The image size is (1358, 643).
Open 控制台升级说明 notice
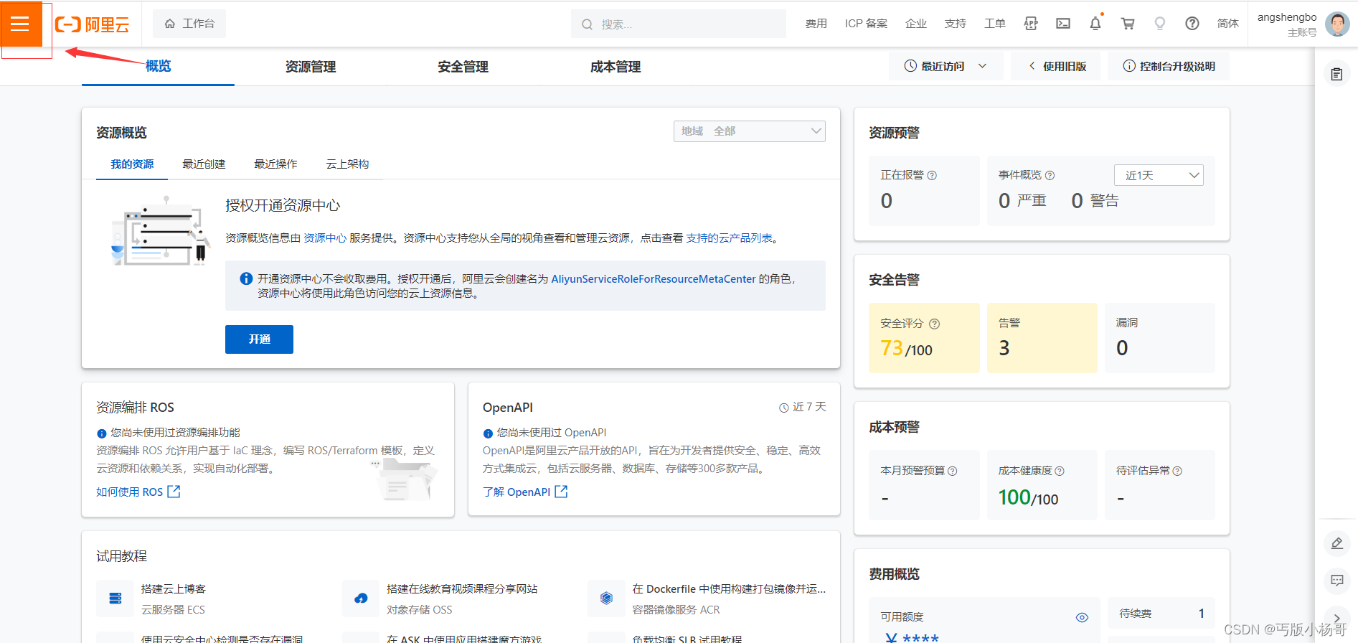(1169, 66)
